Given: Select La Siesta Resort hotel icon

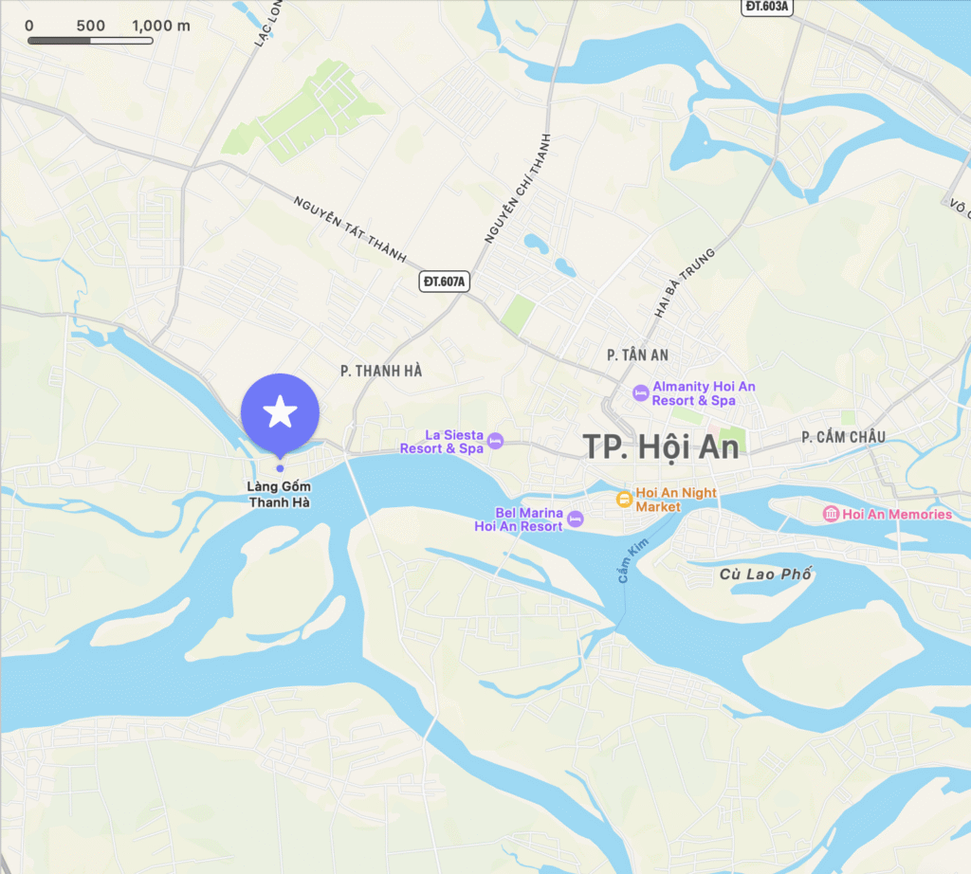Looking at the screenshot, I should (495, 442).
